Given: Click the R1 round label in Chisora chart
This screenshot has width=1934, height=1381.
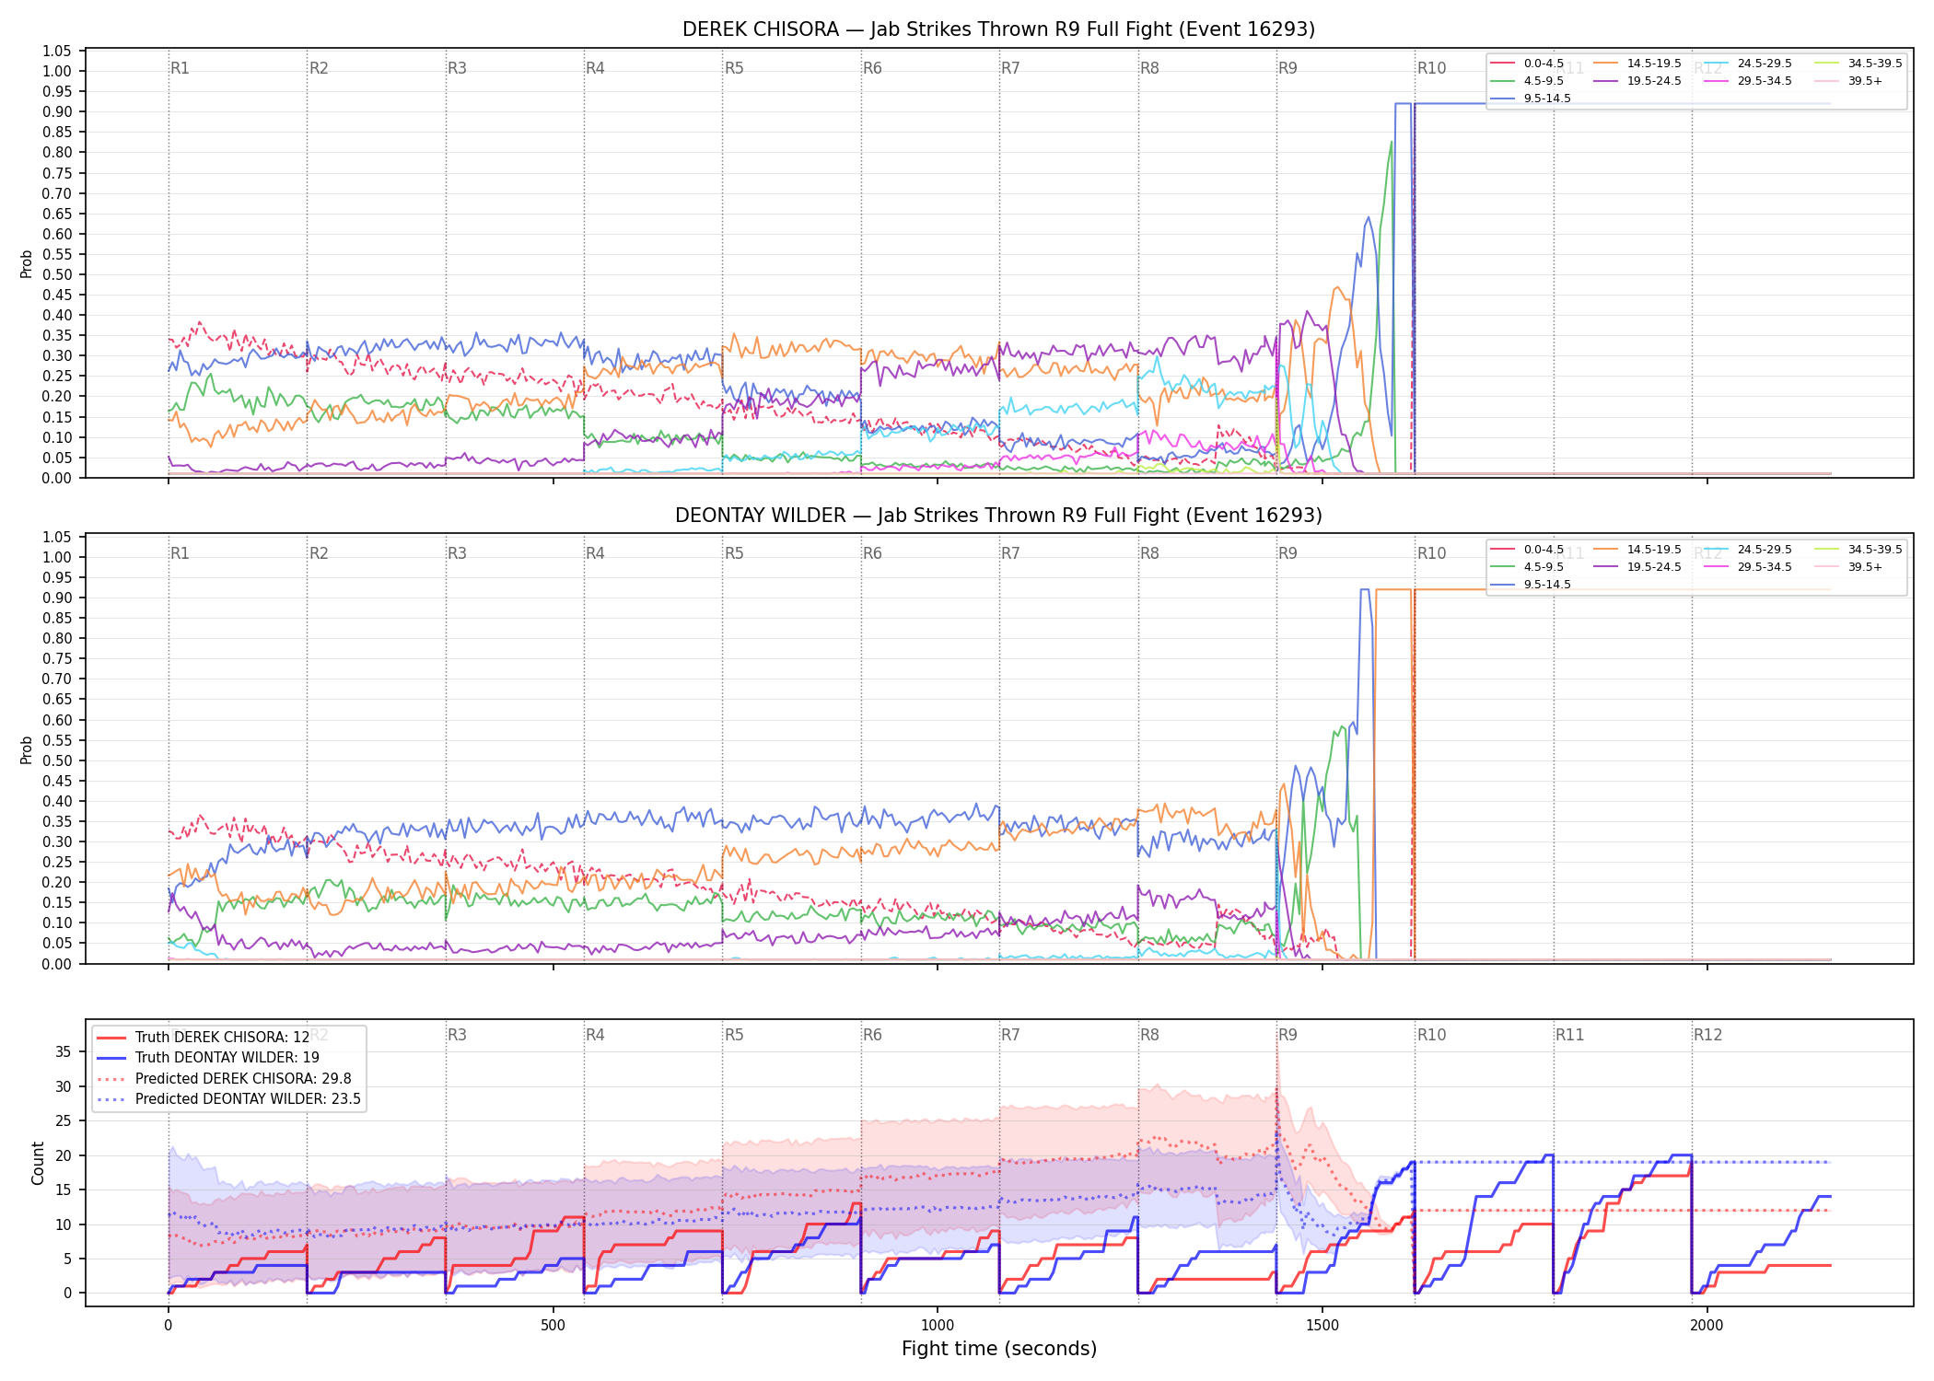Looking at the screenshot, I should [x=180, y=68].
